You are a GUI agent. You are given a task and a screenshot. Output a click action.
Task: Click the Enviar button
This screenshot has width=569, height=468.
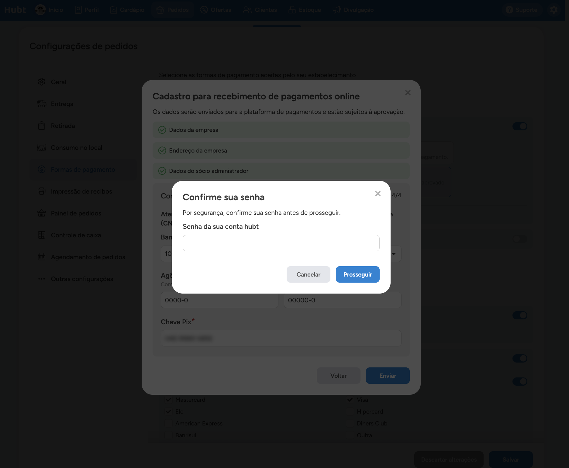388,376
